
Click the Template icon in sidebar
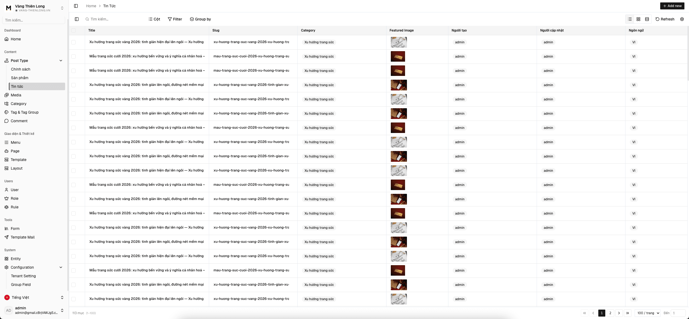tap(6, 160)
